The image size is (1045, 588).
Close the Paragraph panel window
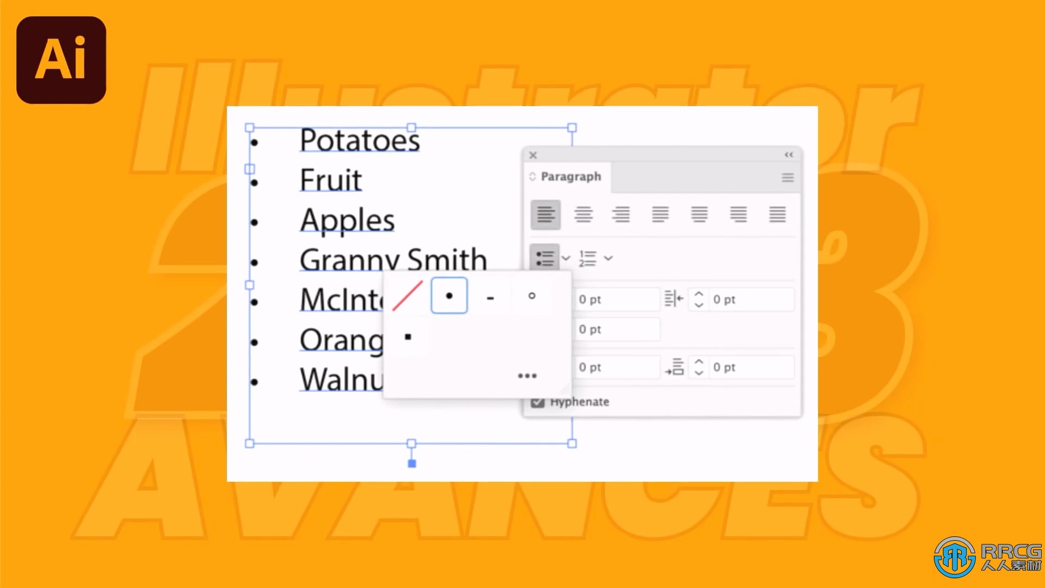(532, 155)
